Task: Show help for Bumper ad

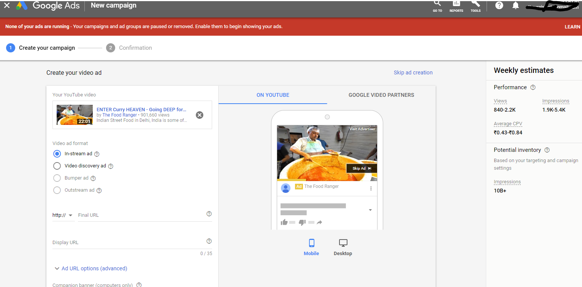Action: point(93,178)
